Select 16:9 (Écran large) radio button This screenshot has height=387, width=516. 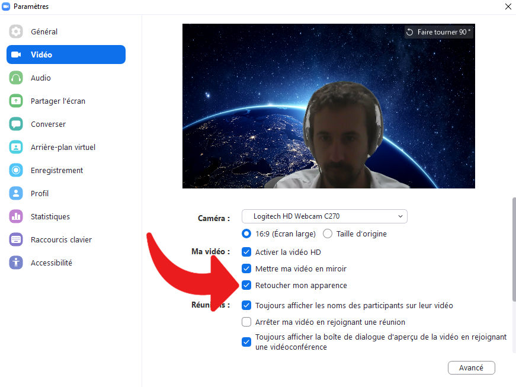pyautogui.click(x=246, y=234)
